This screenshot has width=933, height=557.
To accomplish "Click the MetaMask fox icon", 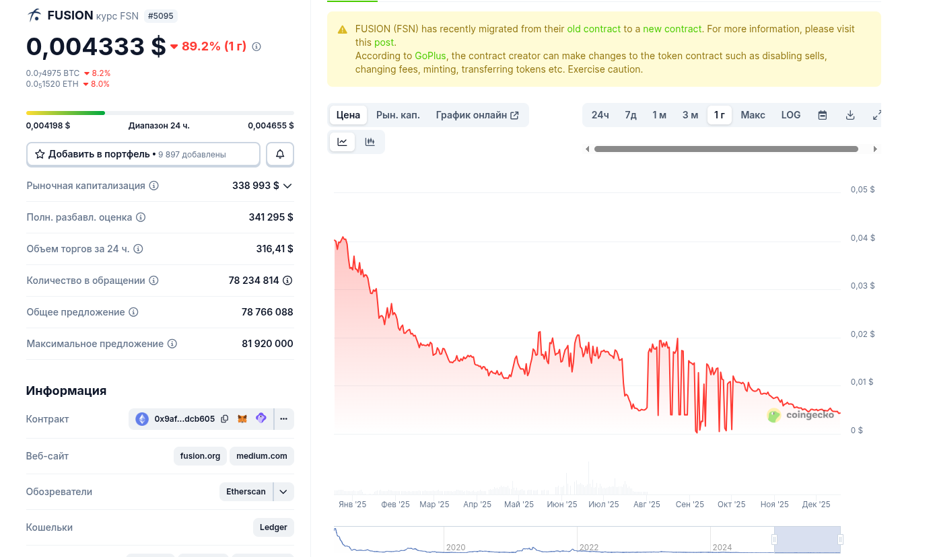I will 242,419.
